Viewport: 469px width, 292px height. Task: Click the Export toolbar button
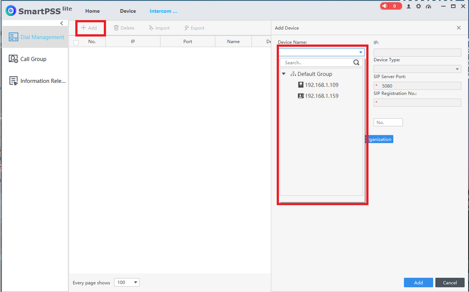(194, 28)
